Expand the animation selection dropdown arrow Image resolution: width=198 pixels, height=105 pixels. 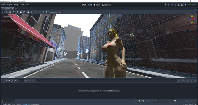176,81
